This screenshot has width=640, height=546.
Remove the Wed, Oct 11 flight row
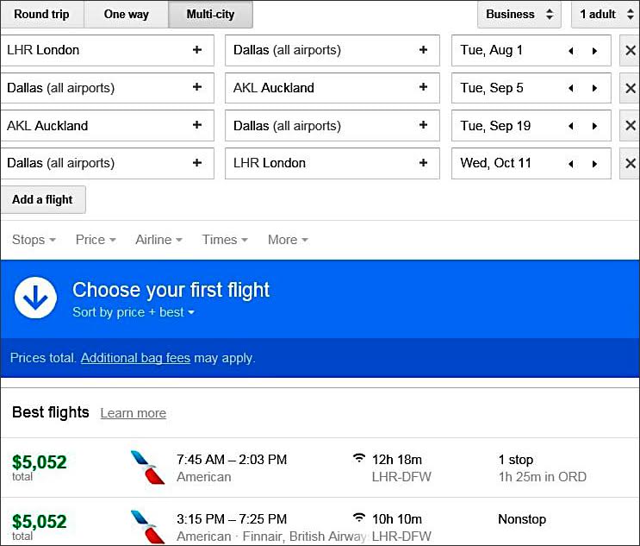click(630, 164)
